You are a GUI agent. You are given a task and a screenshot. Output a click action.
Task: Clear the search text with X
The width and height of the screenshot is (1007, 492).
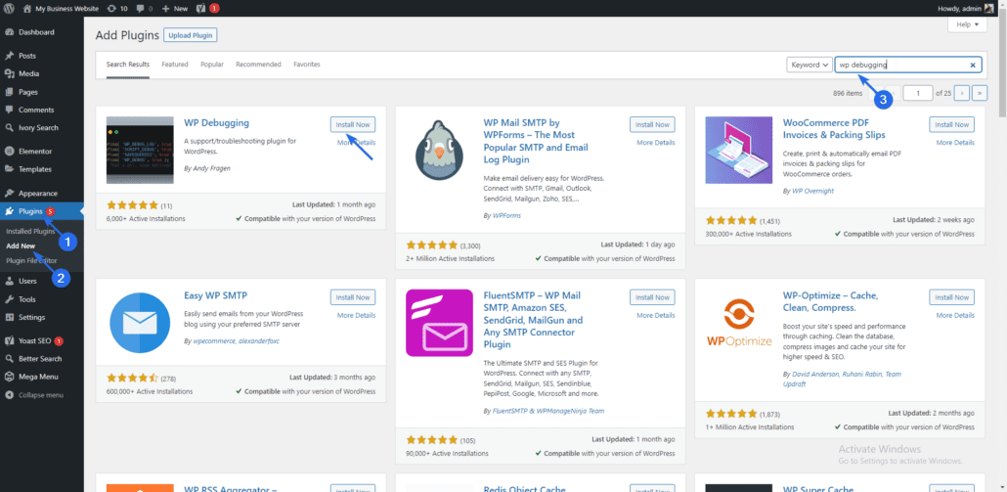973,65
